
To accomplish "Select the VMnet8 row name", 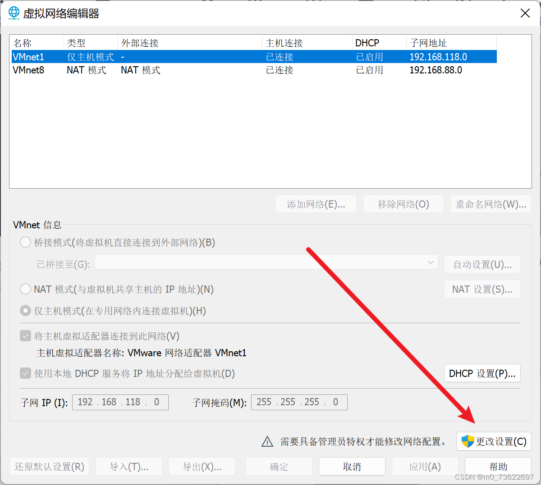I will click(x=28, y=70).
